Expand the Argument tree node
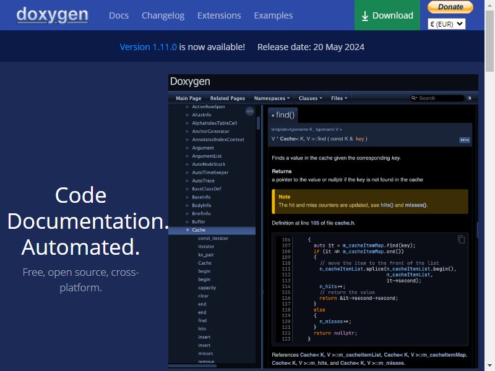495x371 pixels. pyautogui.click(x=187, y=148)
